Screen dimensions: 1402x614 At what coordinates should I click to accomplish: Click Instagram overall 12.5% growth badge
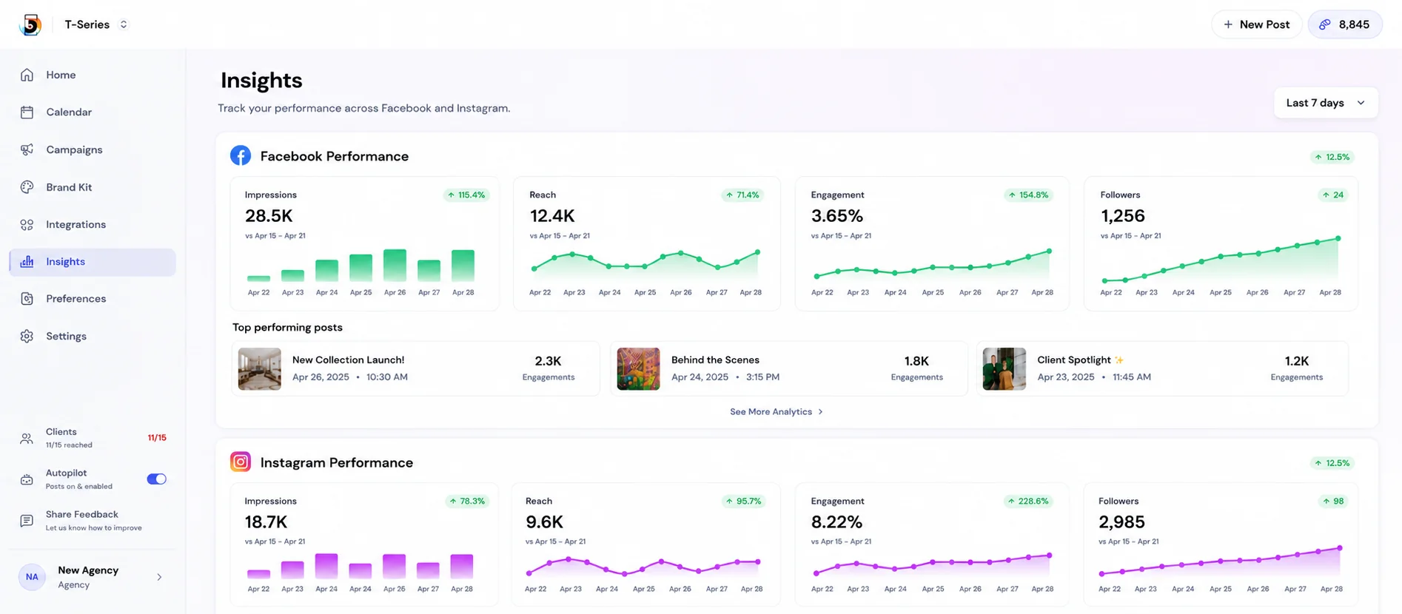(1332, 463)
